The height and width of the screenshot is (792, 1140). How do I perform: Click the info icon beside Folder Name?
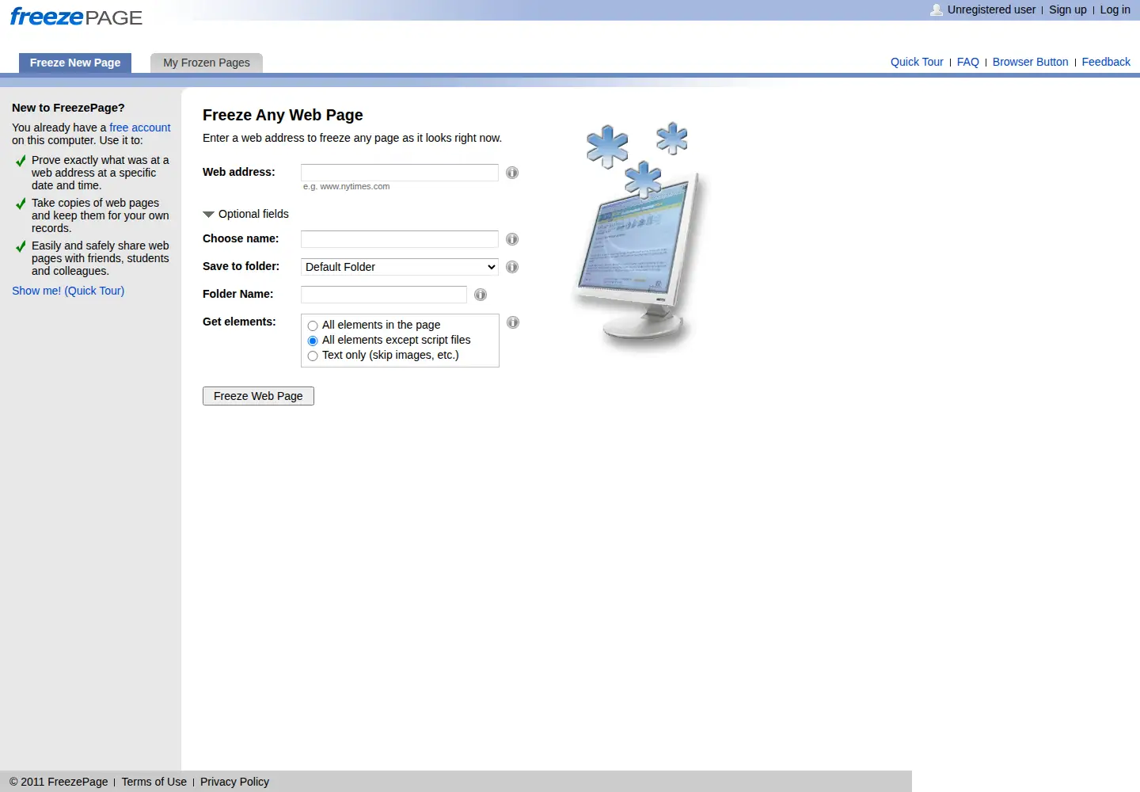[481, 295]
